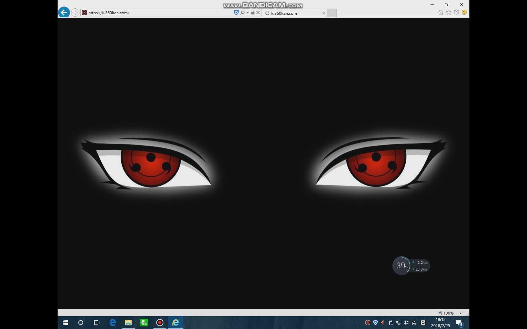
Task: Open the clock showing 18:12 2018/2/25
Action: (440, 323)
